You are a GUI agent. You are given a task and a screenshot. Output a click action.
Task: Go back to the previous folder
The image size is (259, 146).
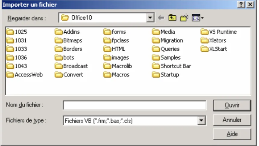pyautogui.click(x=161, y=18)
